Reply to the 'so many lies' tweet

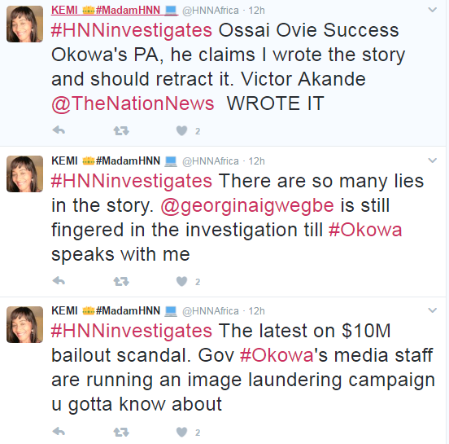[59, 281]
